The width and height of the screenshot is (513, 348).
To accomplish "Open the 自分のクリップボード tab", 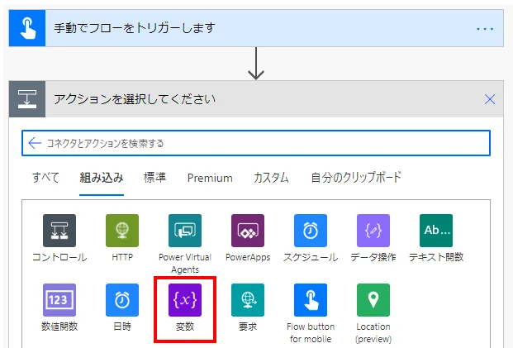I will click(356, 178).
